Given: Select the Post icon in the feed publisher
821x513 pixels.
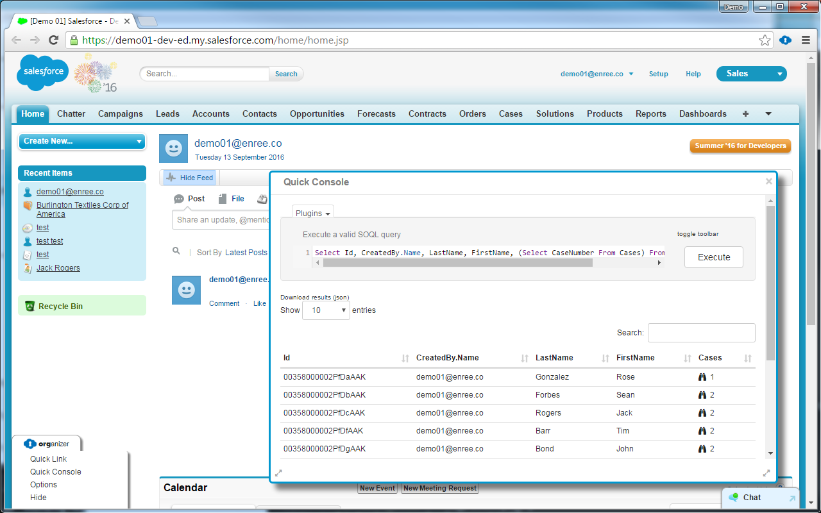Looking at the screenshot, I should pos(179,199).
